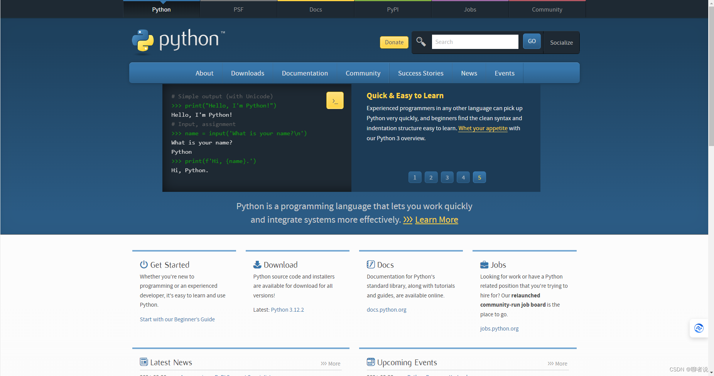Click the search magnifier icon
Viewport: 714px width, 376px height.
click(x=421, y=42)
